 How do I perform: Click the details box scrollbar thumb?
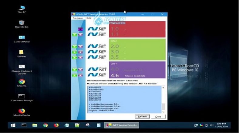point(163,107)
